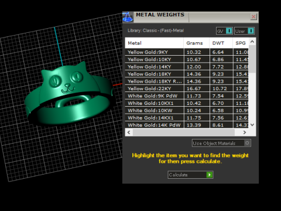Click the table scroll up arrow
The image size is (281, 211).
click(252, 42)
